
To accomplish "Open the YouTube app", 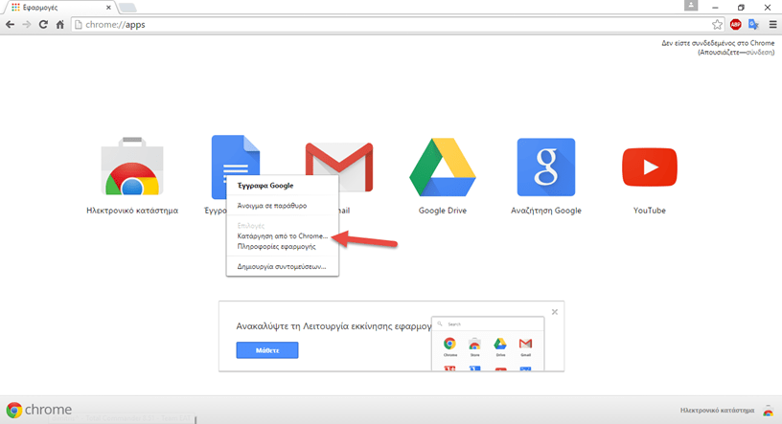I will point(650,167).
